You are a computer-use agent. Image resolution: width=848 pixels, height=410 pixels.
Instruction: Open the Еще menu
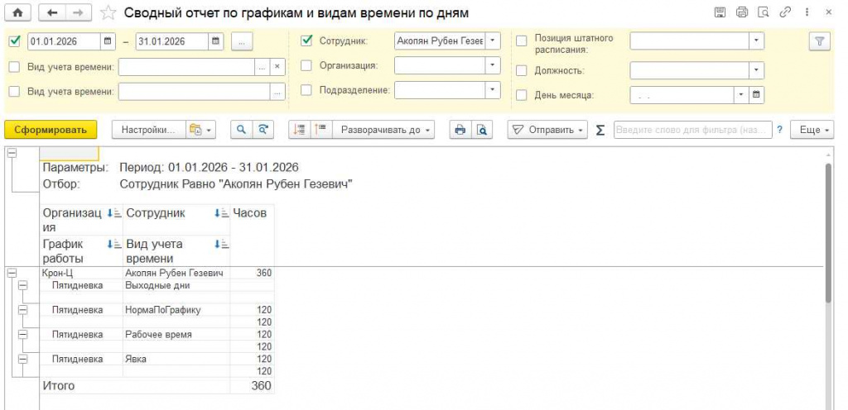coord(812,130)
